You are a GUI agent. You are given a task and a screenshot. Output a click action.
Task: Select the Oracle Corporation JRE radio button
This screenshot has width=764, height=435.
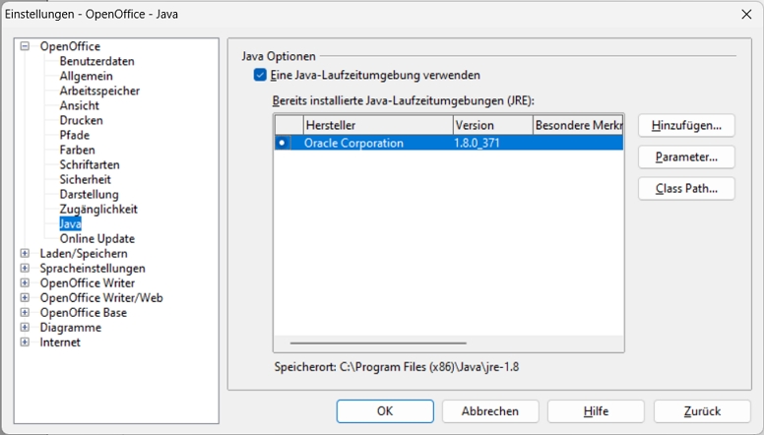(x=283, y=143)
